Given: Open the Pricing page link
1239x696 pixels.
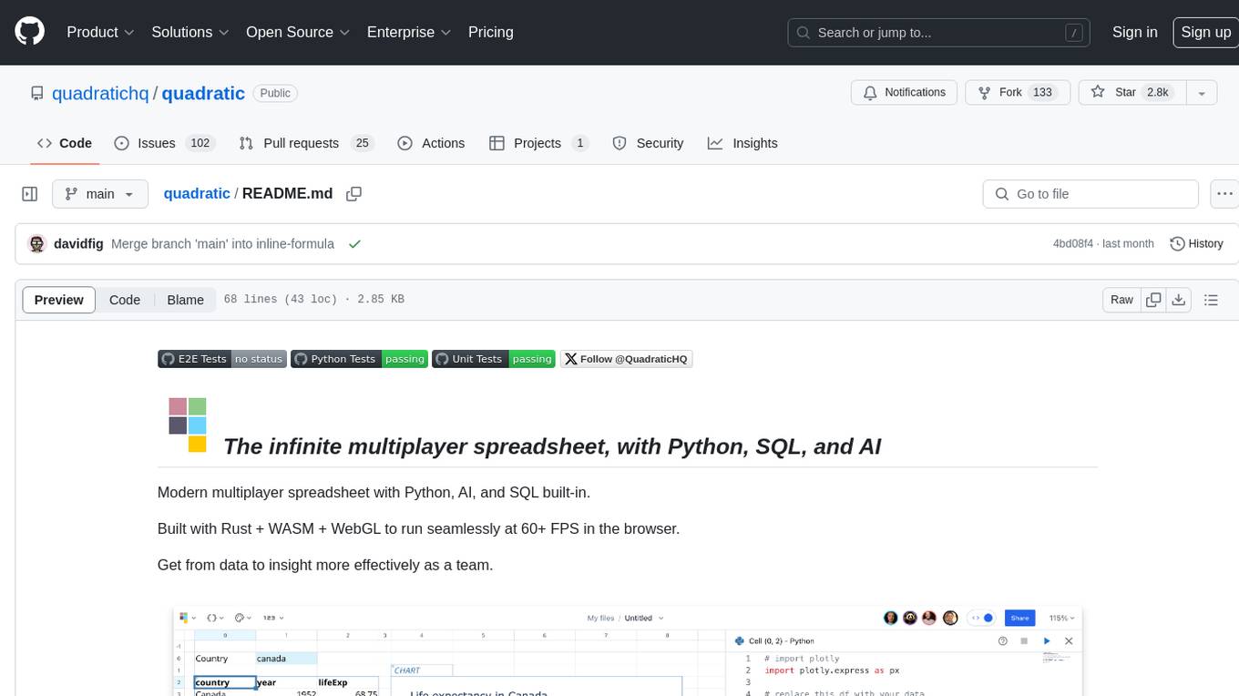Looking at the screenshot, I should click(x=490, y=32).
